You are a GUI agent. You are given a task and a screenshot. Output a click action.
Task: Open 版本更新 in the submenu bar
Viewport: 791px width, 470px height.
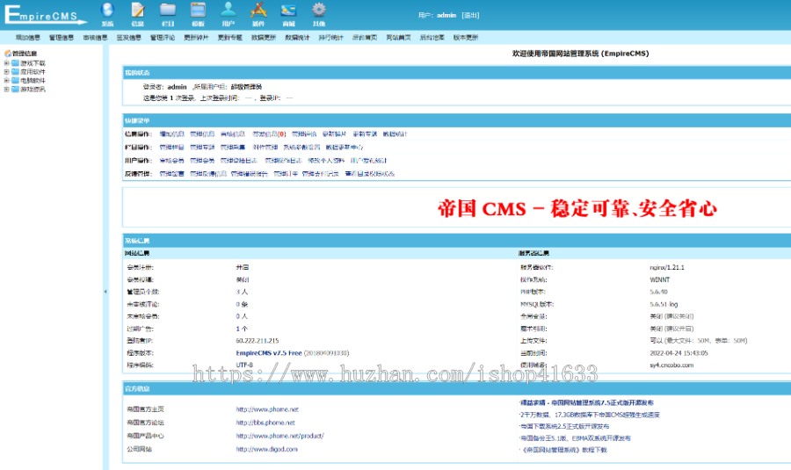click(x=466, y=37)
